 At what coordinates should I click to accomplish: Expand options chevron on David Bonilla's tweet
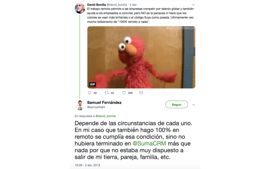[x=193, y=5]
